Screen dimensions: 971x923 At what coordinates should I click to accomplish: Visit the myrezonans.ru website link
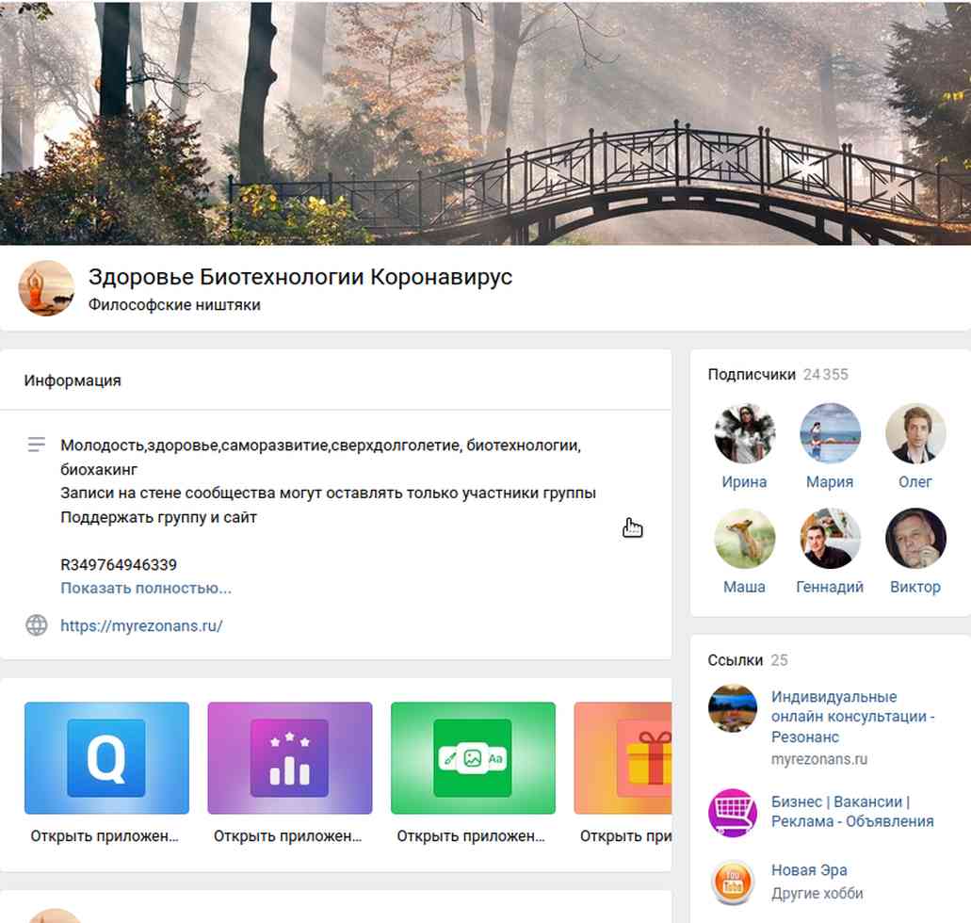pos(141,625)
